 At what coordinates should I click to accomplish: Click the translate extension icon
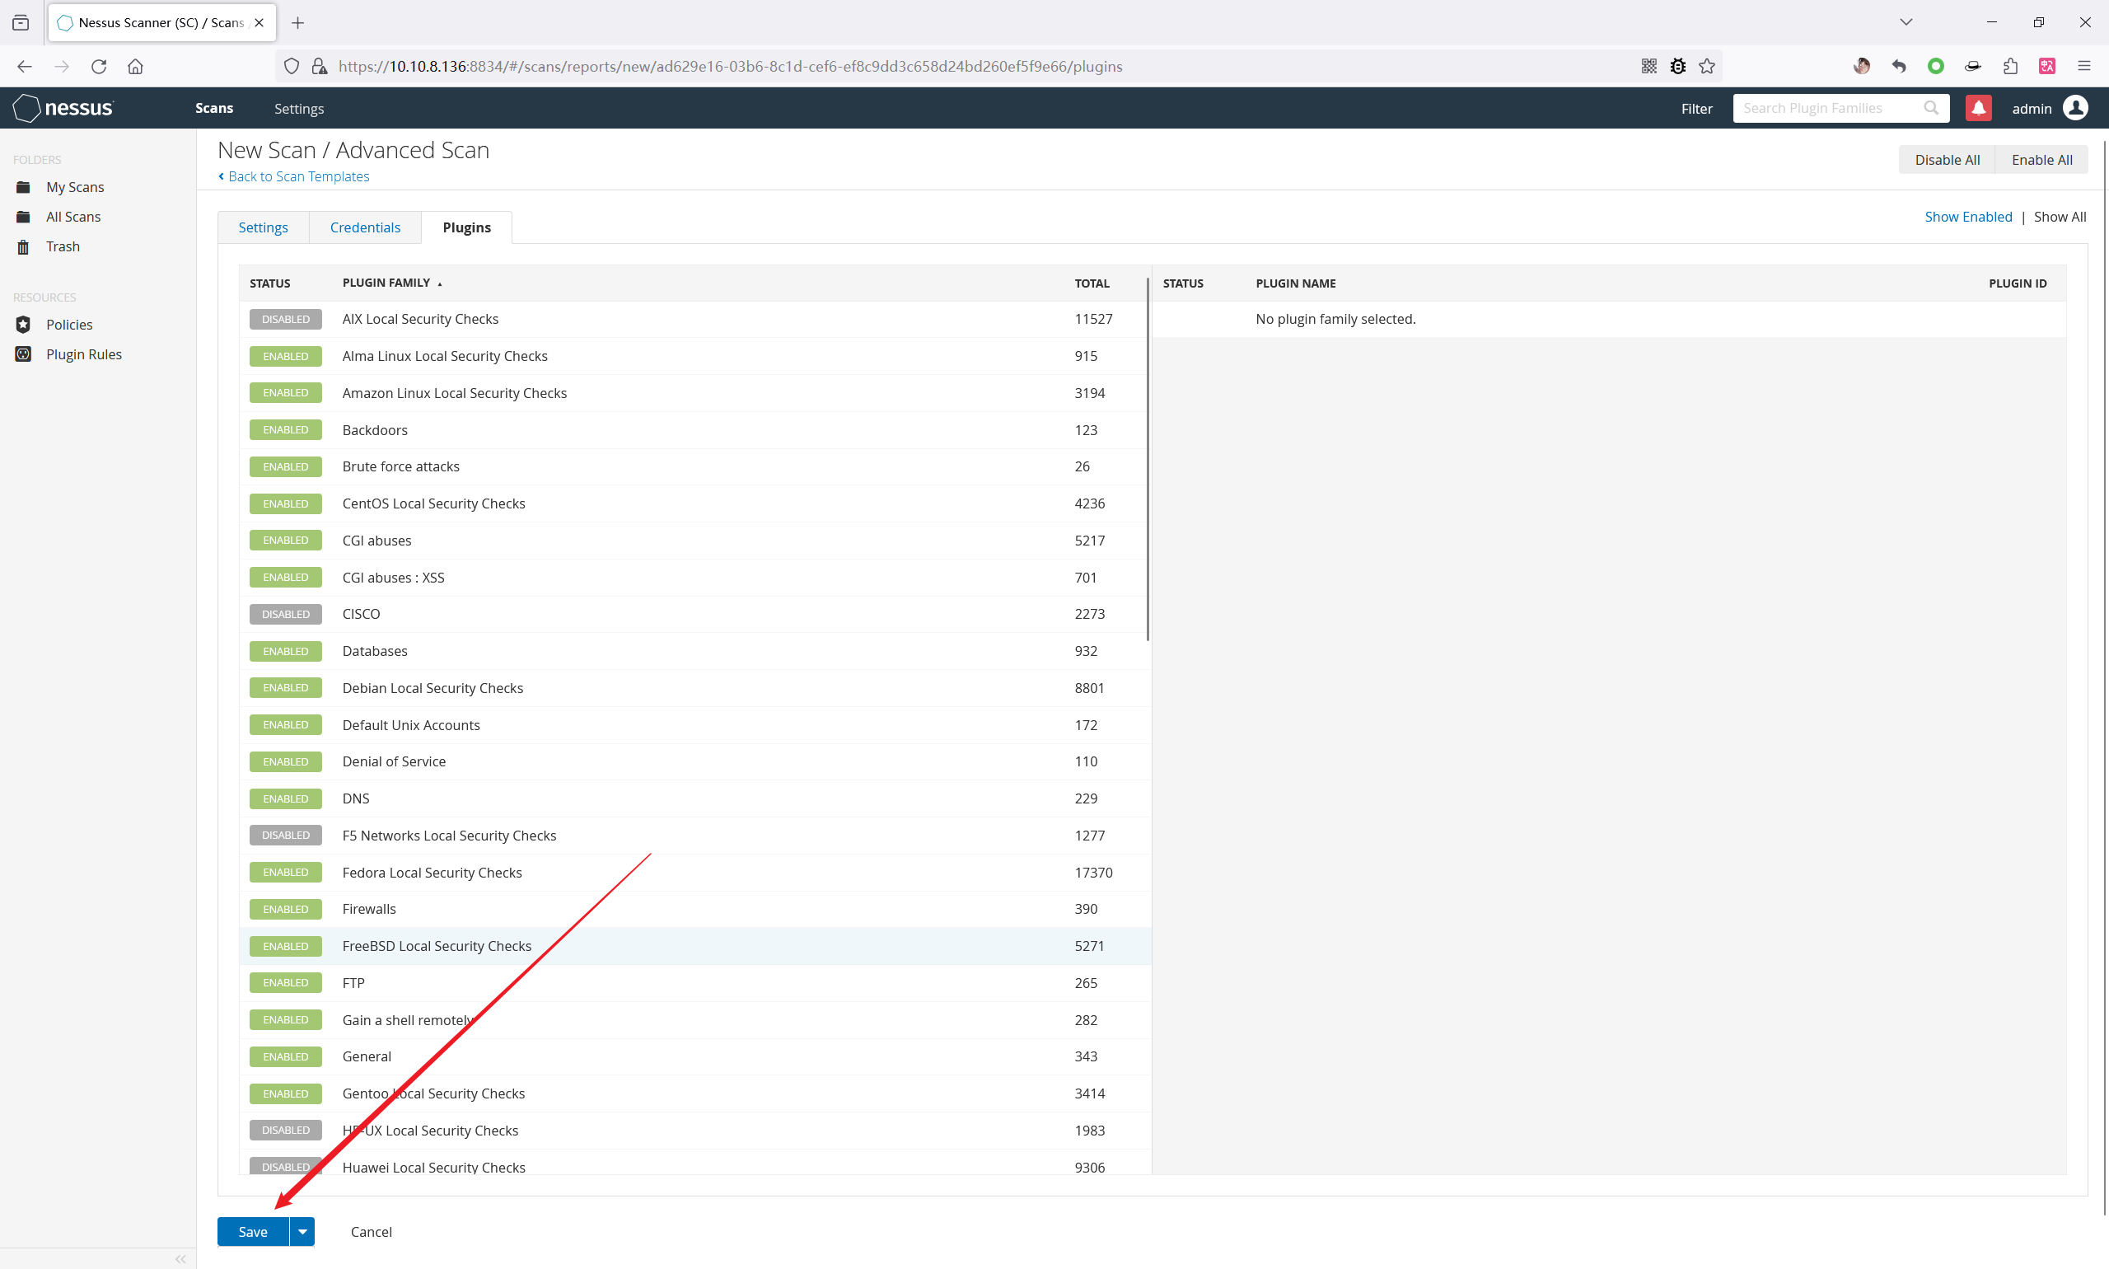(x=2046, y=67)
